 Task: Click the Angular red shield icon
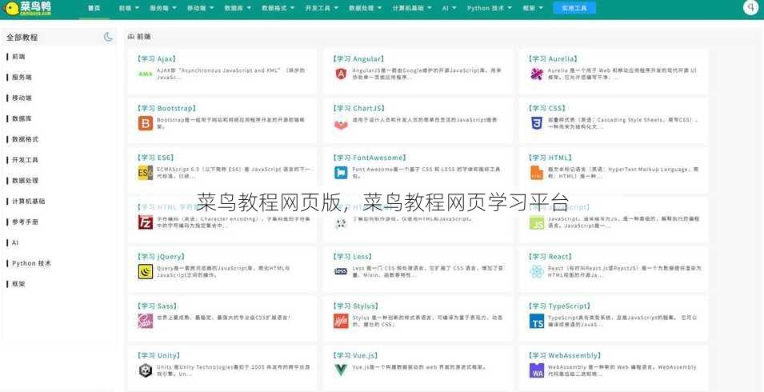[x=341, y=74]
